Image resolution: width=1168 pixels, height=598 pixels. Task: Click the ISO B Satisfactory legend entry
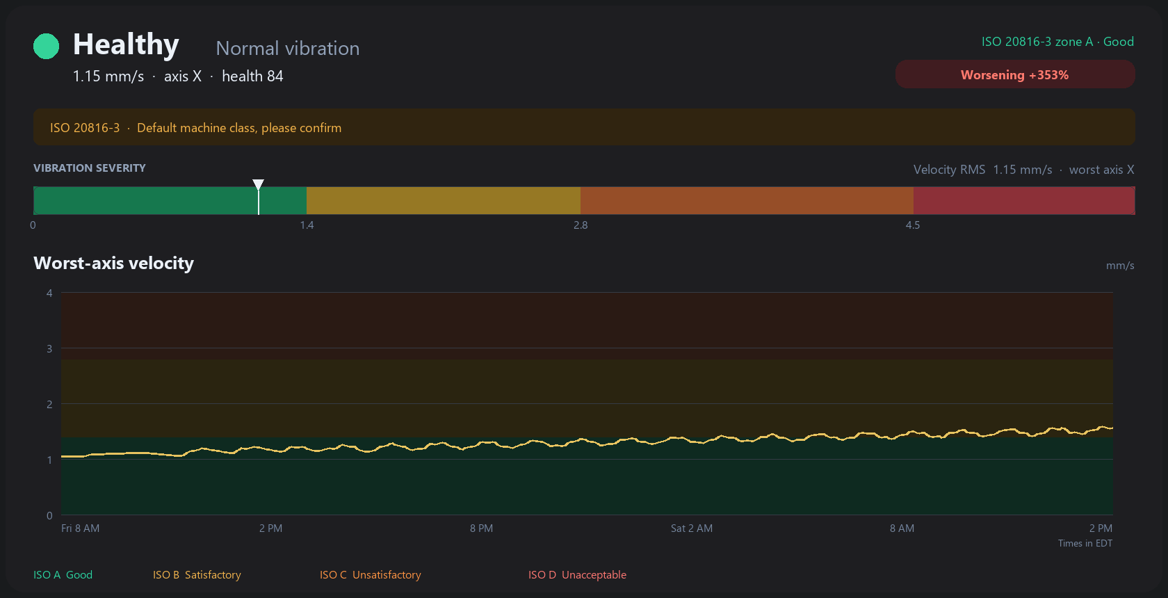197,575
